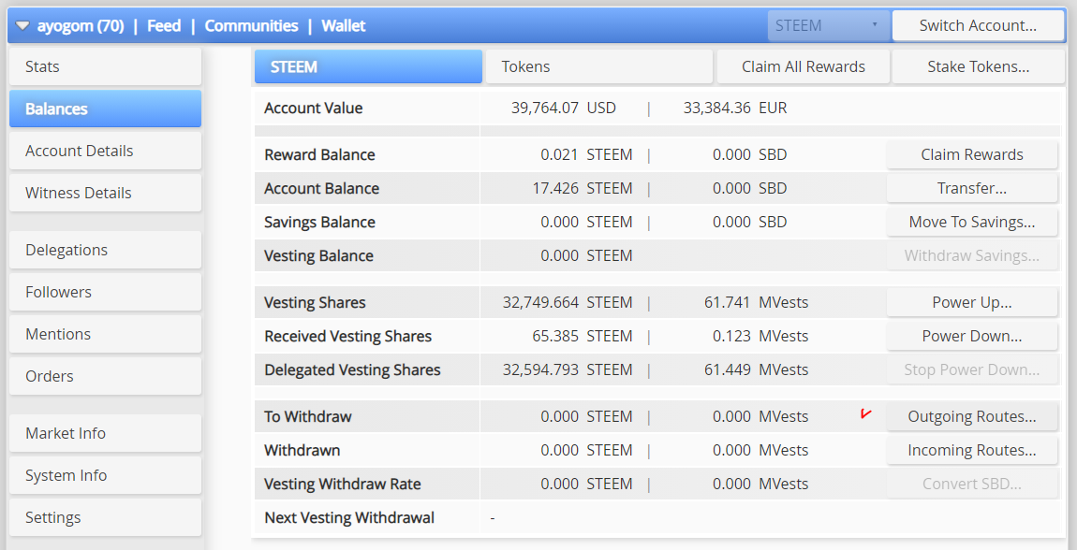Viewport: 1077px width, 550px height.
Task: Click the Power Up button
Action: [x=972, y=302]
